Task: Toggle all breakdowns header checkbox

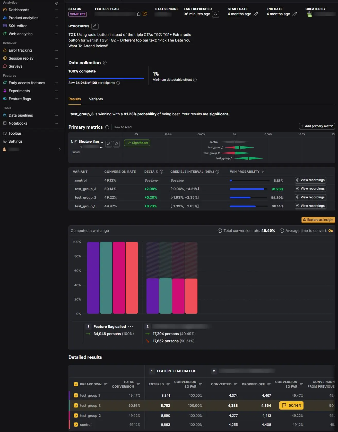Action: pyautogui.click(x=76, y=384)
